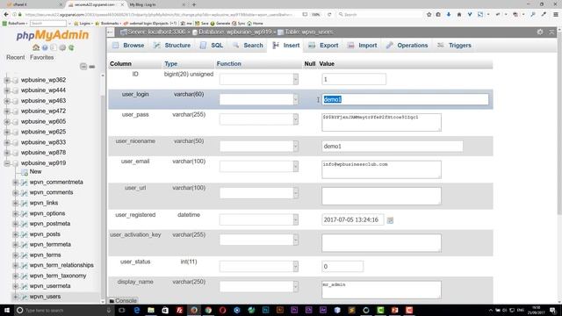Click Database wpbusine_wp919 breadcrumb link

pyautogui.click(x=235, y=32)
